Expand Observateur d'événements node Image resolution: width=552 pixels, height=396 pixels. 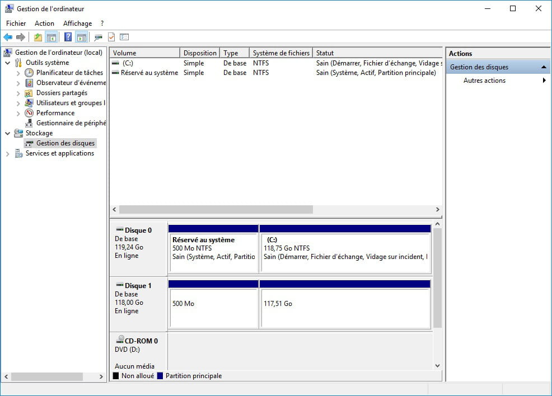point(18,83)
